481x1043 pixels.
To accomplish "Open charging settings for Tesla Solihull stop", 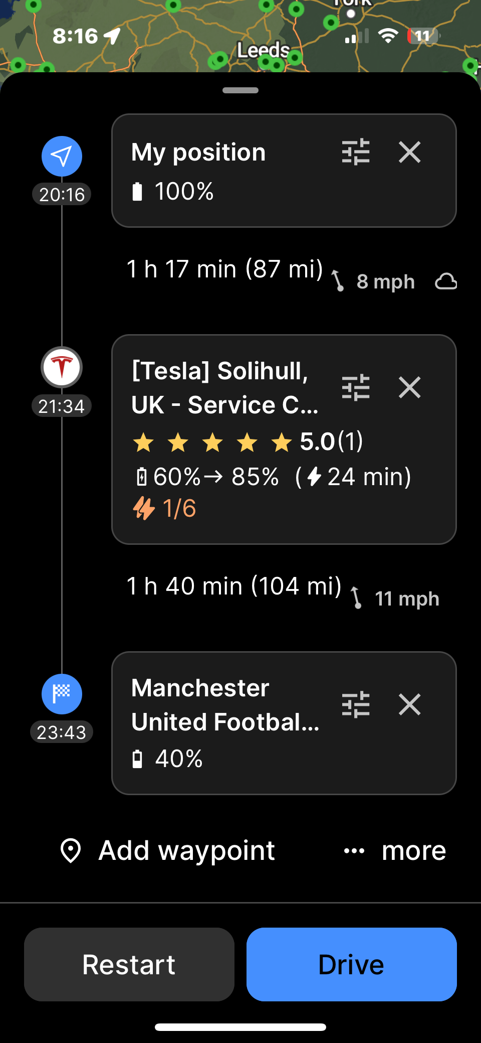I will [x=356, y=388].
